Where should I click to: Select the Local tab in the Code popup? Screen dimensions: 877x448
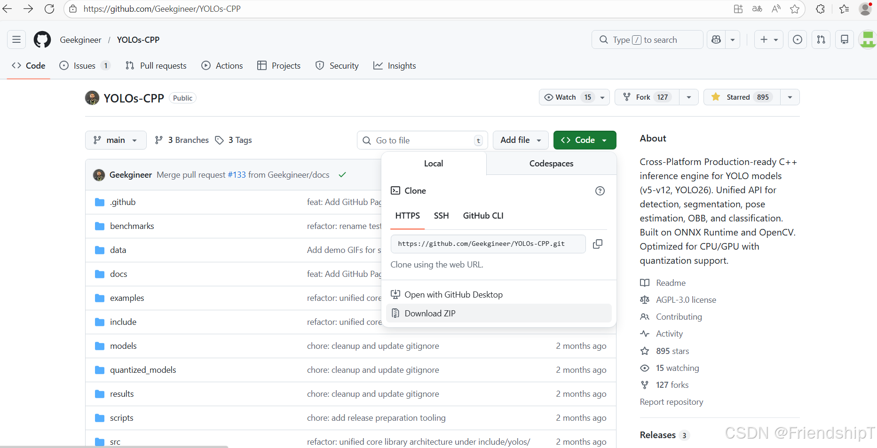[434, 164]
